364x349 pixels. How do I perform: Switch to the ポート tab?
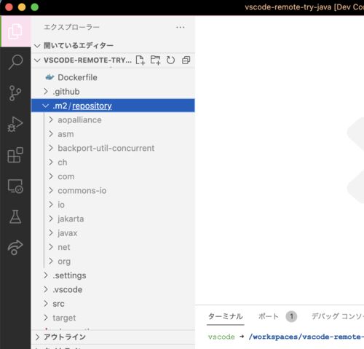point(268,316)
